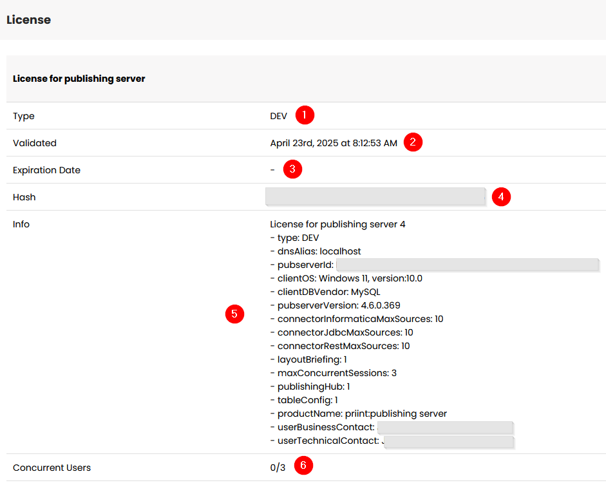
Task: Click the Expiration Date row label
Action: point(46,171)
